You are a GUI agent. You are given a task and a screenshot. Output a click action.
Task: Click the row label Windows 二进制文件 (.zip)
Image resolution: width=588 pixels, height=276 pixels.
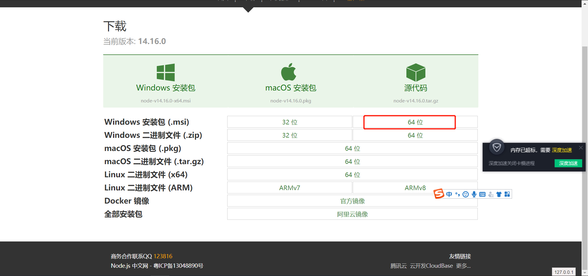coord(153,135)
